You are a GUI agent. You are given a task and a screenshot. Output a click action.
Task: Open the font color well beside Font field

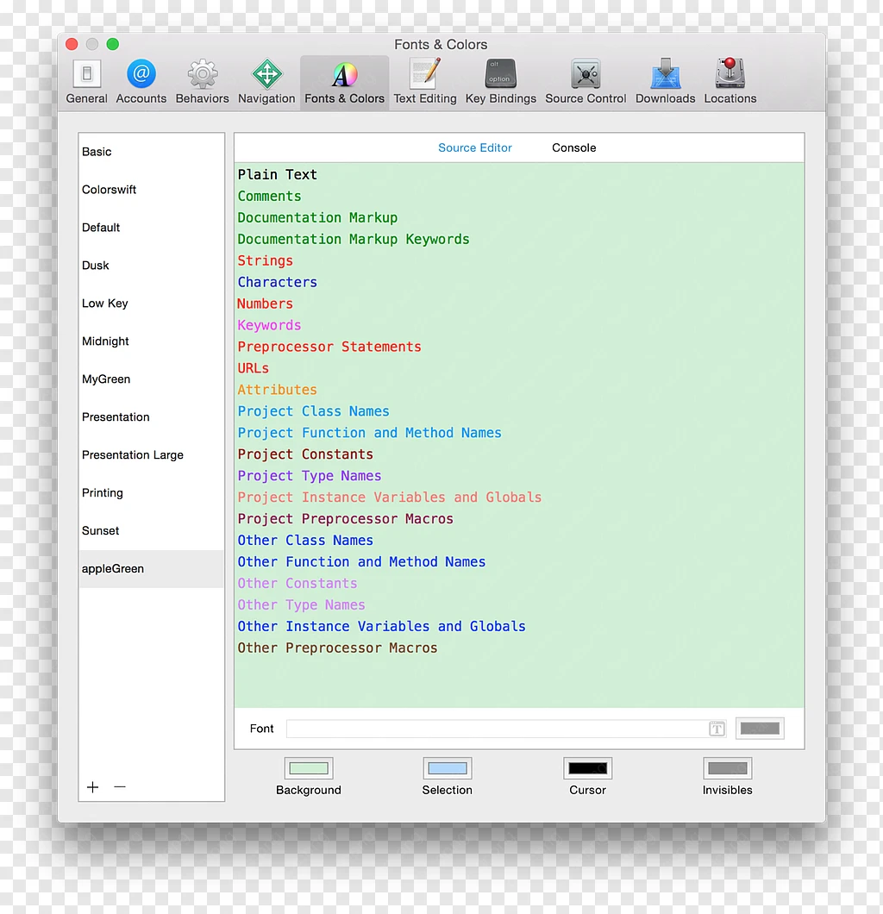760,729
